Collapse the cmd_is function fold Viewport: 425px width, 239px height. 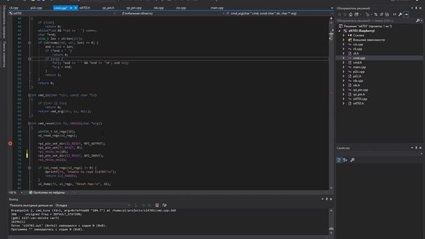point(29,95)
